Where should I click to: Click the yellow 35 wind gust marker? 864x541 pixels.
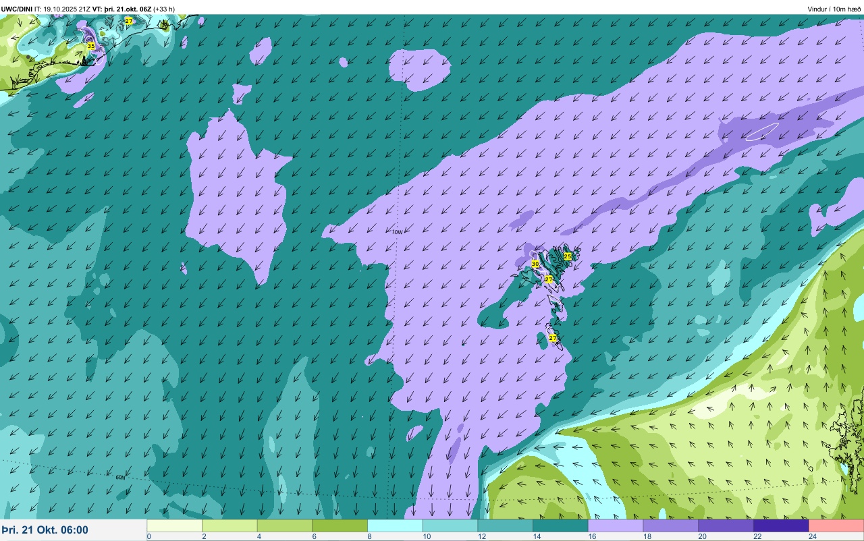91,46
